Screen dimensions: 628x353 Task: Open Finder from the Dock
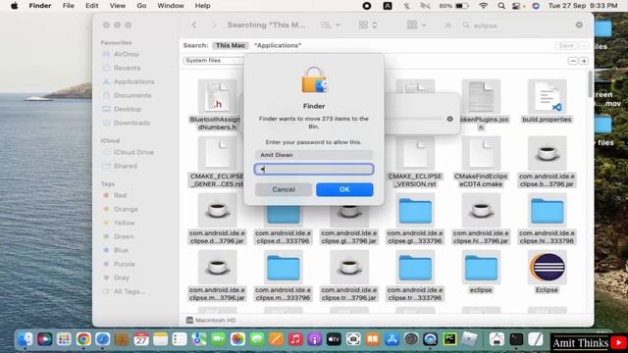point(26,339)
